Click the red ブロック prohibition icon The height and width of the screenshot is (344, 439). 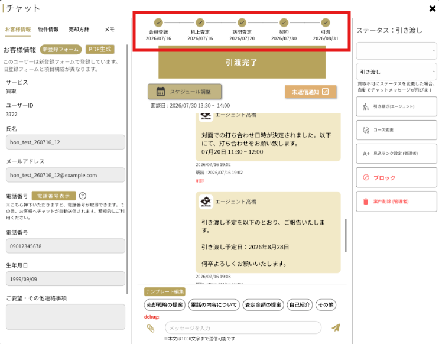click(366, 177)
